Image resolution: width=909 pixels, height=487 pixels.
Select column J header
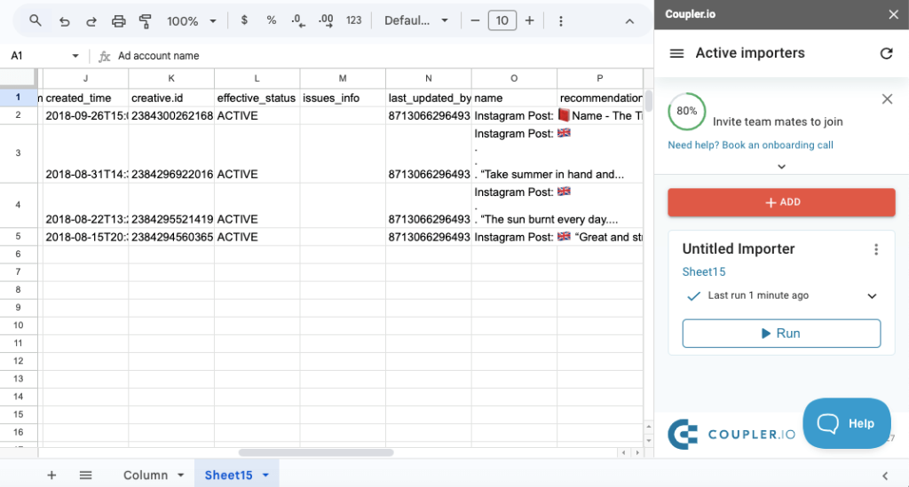pos(86,78)
